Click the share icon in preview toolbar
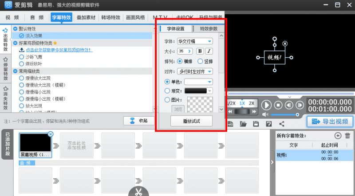The image size is (355, 196). click(x=281, y=124)
